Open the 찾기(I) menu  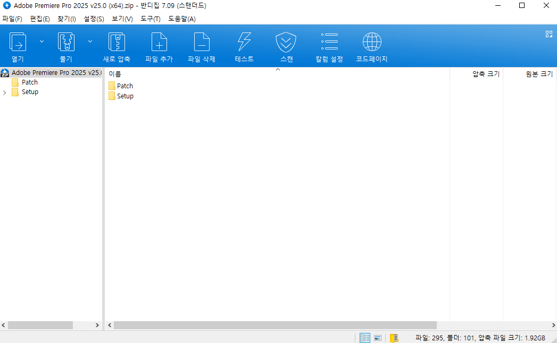(x=66, y=19)
